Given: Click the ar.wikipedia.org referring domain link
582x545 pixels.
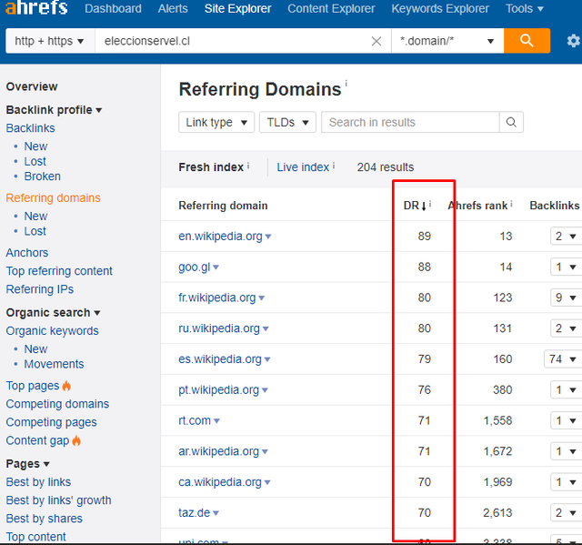Looking at the screenshot, I should pyautogui.click(x=218, y=451).
